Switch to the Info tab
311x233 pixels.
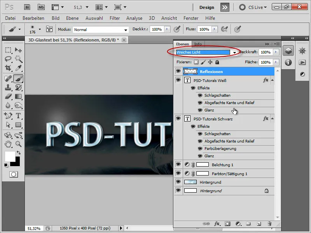pyautogui.click(x=198, y=44)
